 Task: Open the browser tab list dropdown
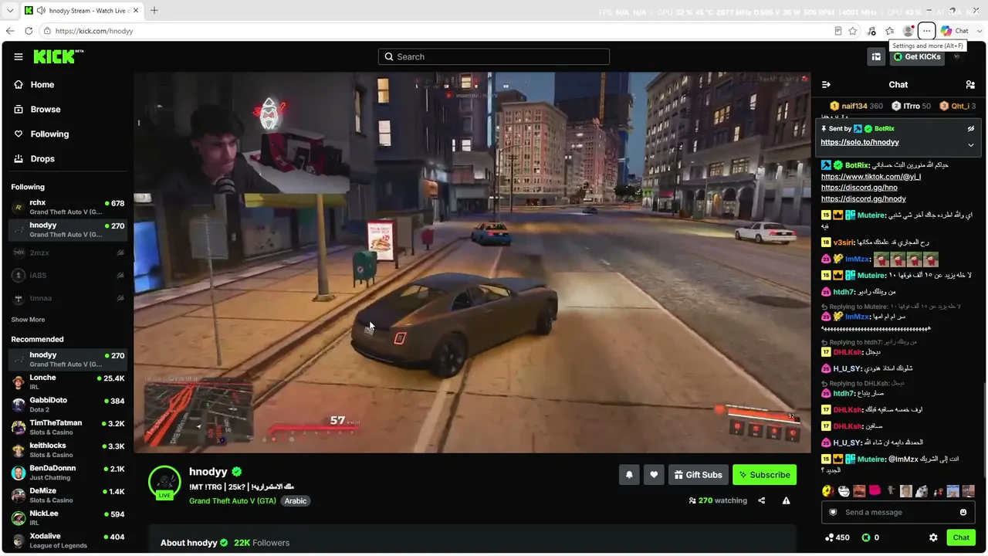pyautogui.click(x=10, y=11)
